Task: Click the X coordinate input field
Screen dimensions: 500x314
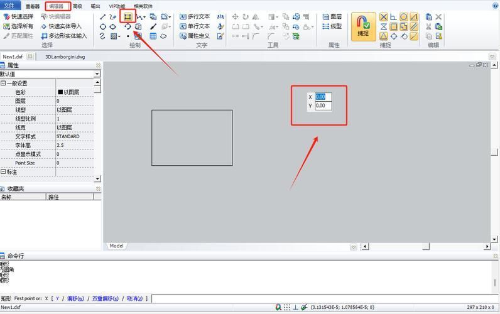Action: coord(323,97)
